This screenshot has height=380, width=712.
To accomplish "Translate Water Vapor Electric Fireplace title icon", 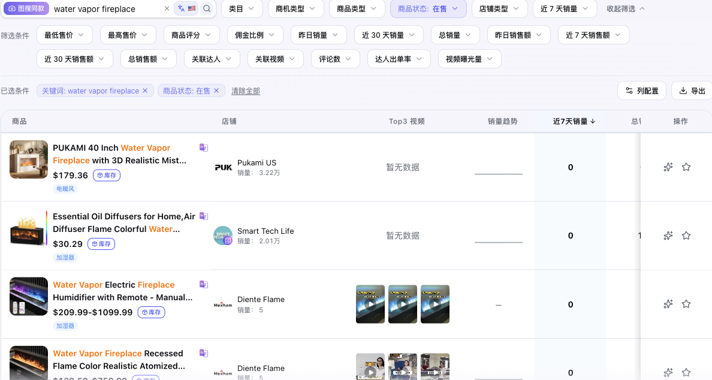I will coord(203,285).
